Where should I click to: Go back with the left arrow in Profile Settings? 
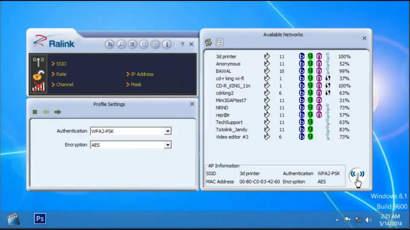(x=46, y=112)
